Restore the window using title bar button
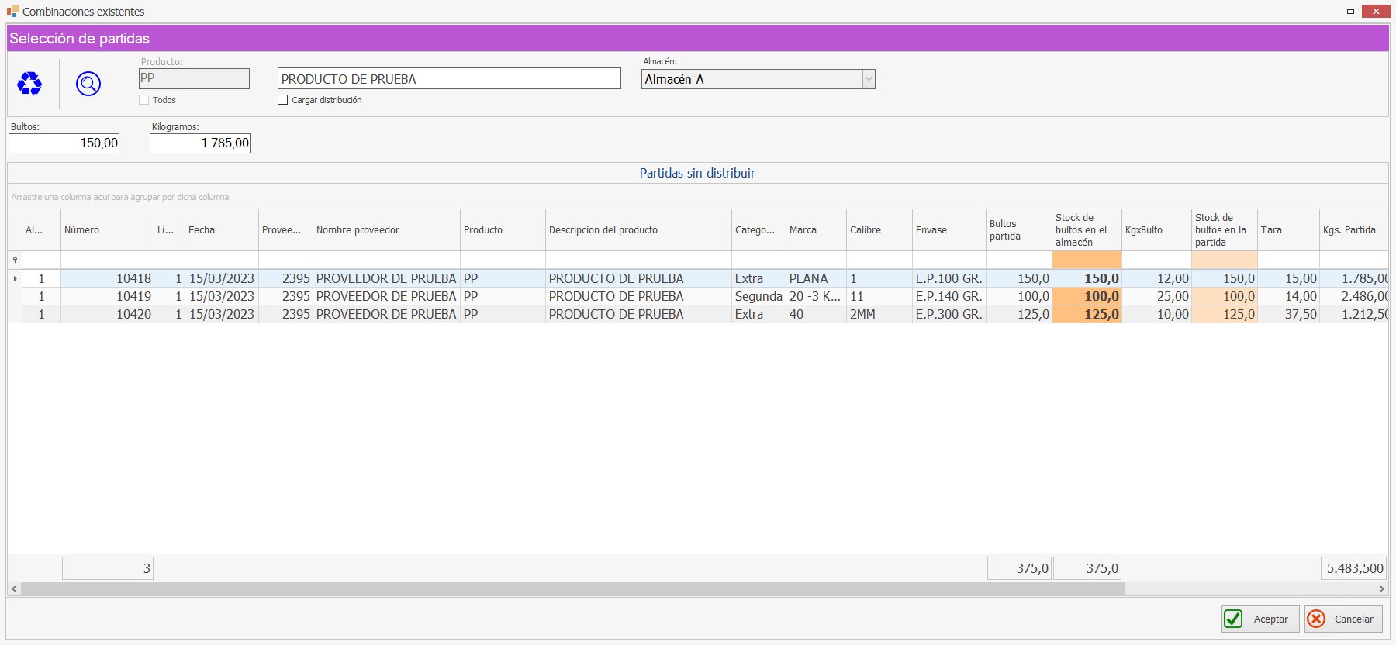This screenshot has width=1396, height=645. (1350, 11)
